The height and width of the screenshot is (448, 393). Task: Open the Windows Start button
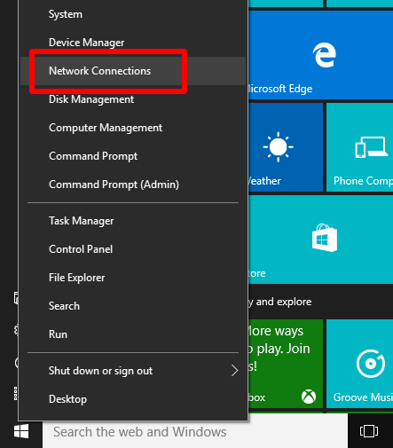click(21, 431)
